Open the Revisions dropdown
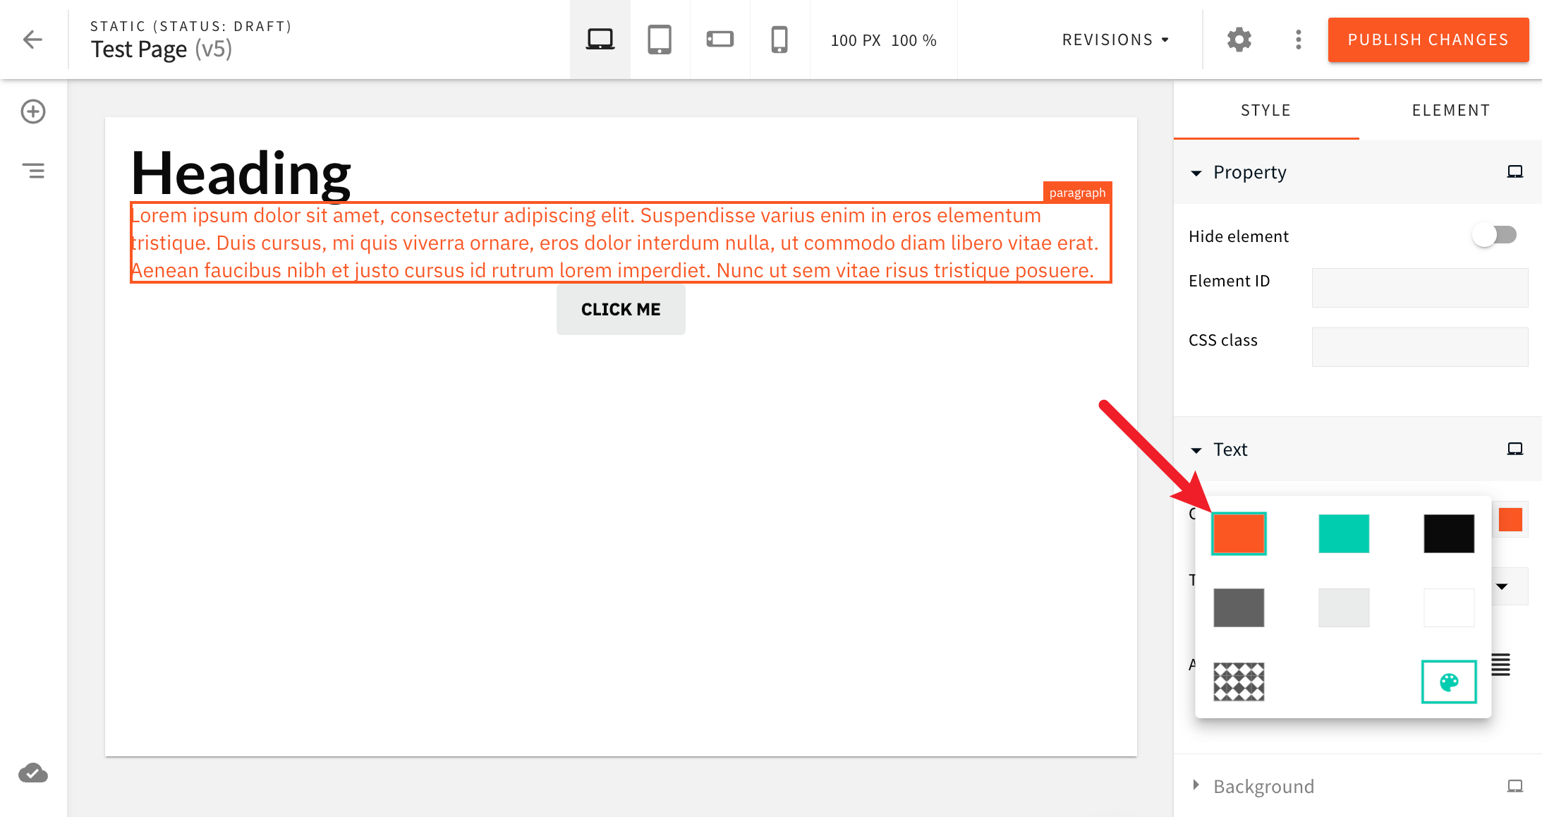Viewport: 1542px width, 817px height. [x=1114, y=40]
